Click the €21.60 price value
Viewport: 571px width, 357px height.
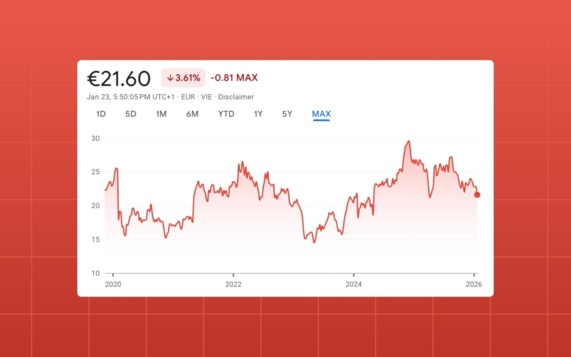coord(119,78)
